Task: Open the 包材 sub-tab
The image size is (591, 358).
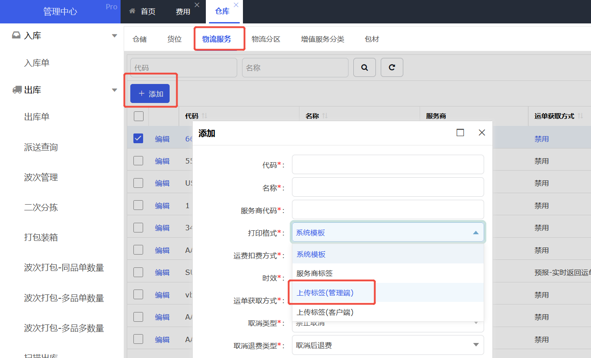Action: [372, 39]
